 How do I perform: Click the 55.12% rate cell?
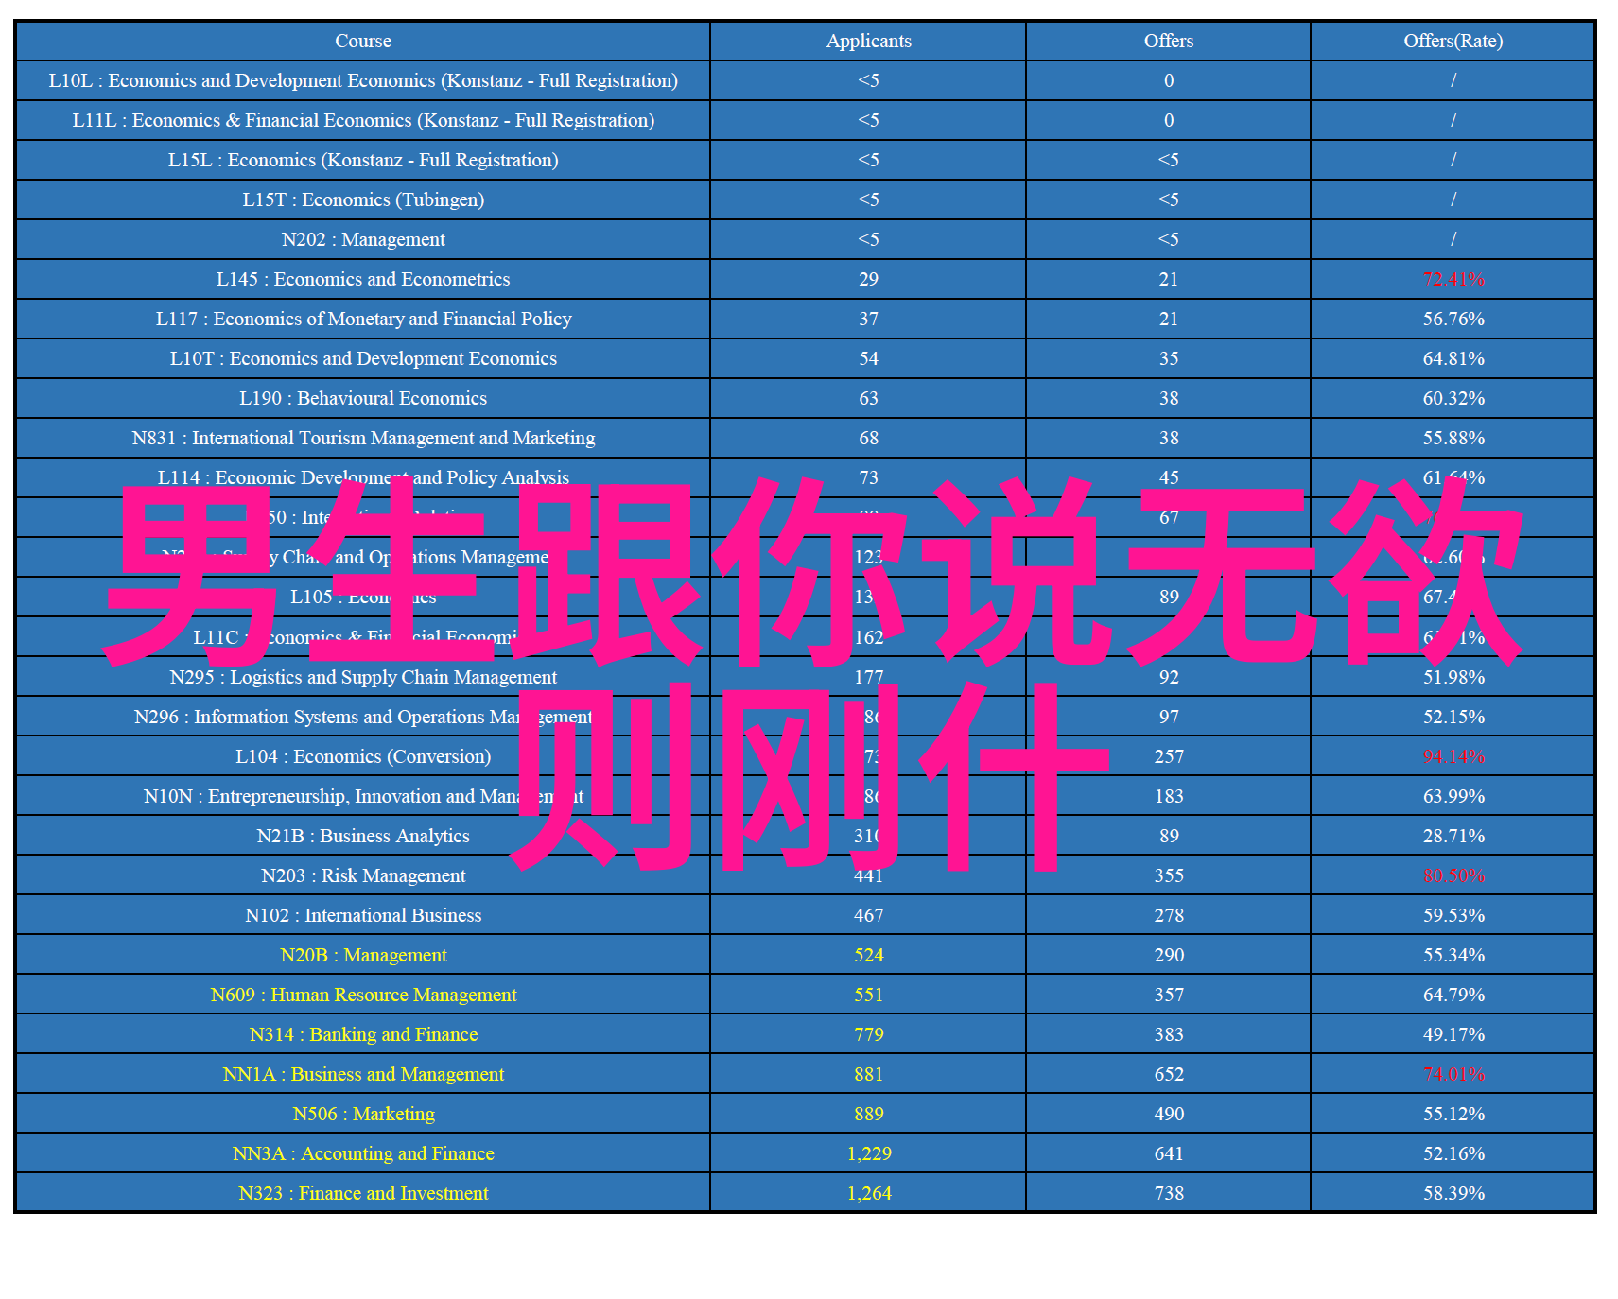1453,1114
